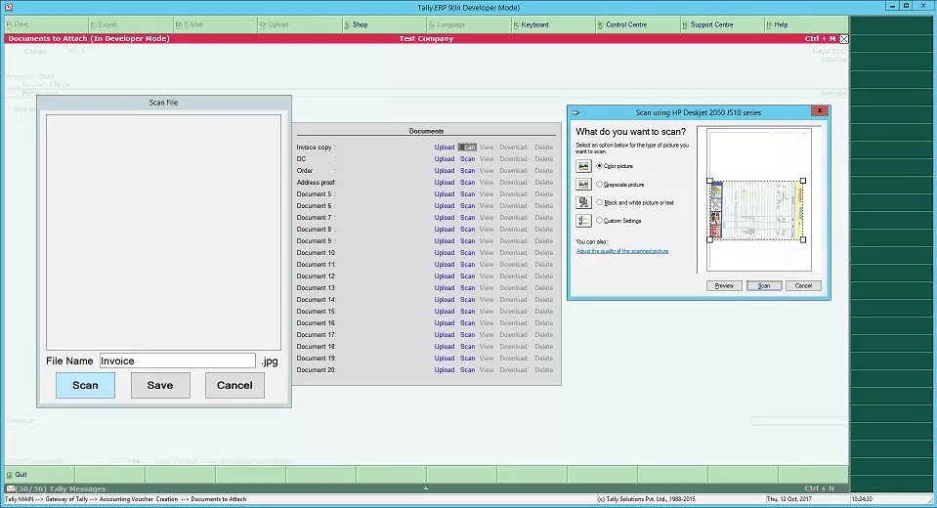Click the Tally application icon in title bar

[9, 7]
